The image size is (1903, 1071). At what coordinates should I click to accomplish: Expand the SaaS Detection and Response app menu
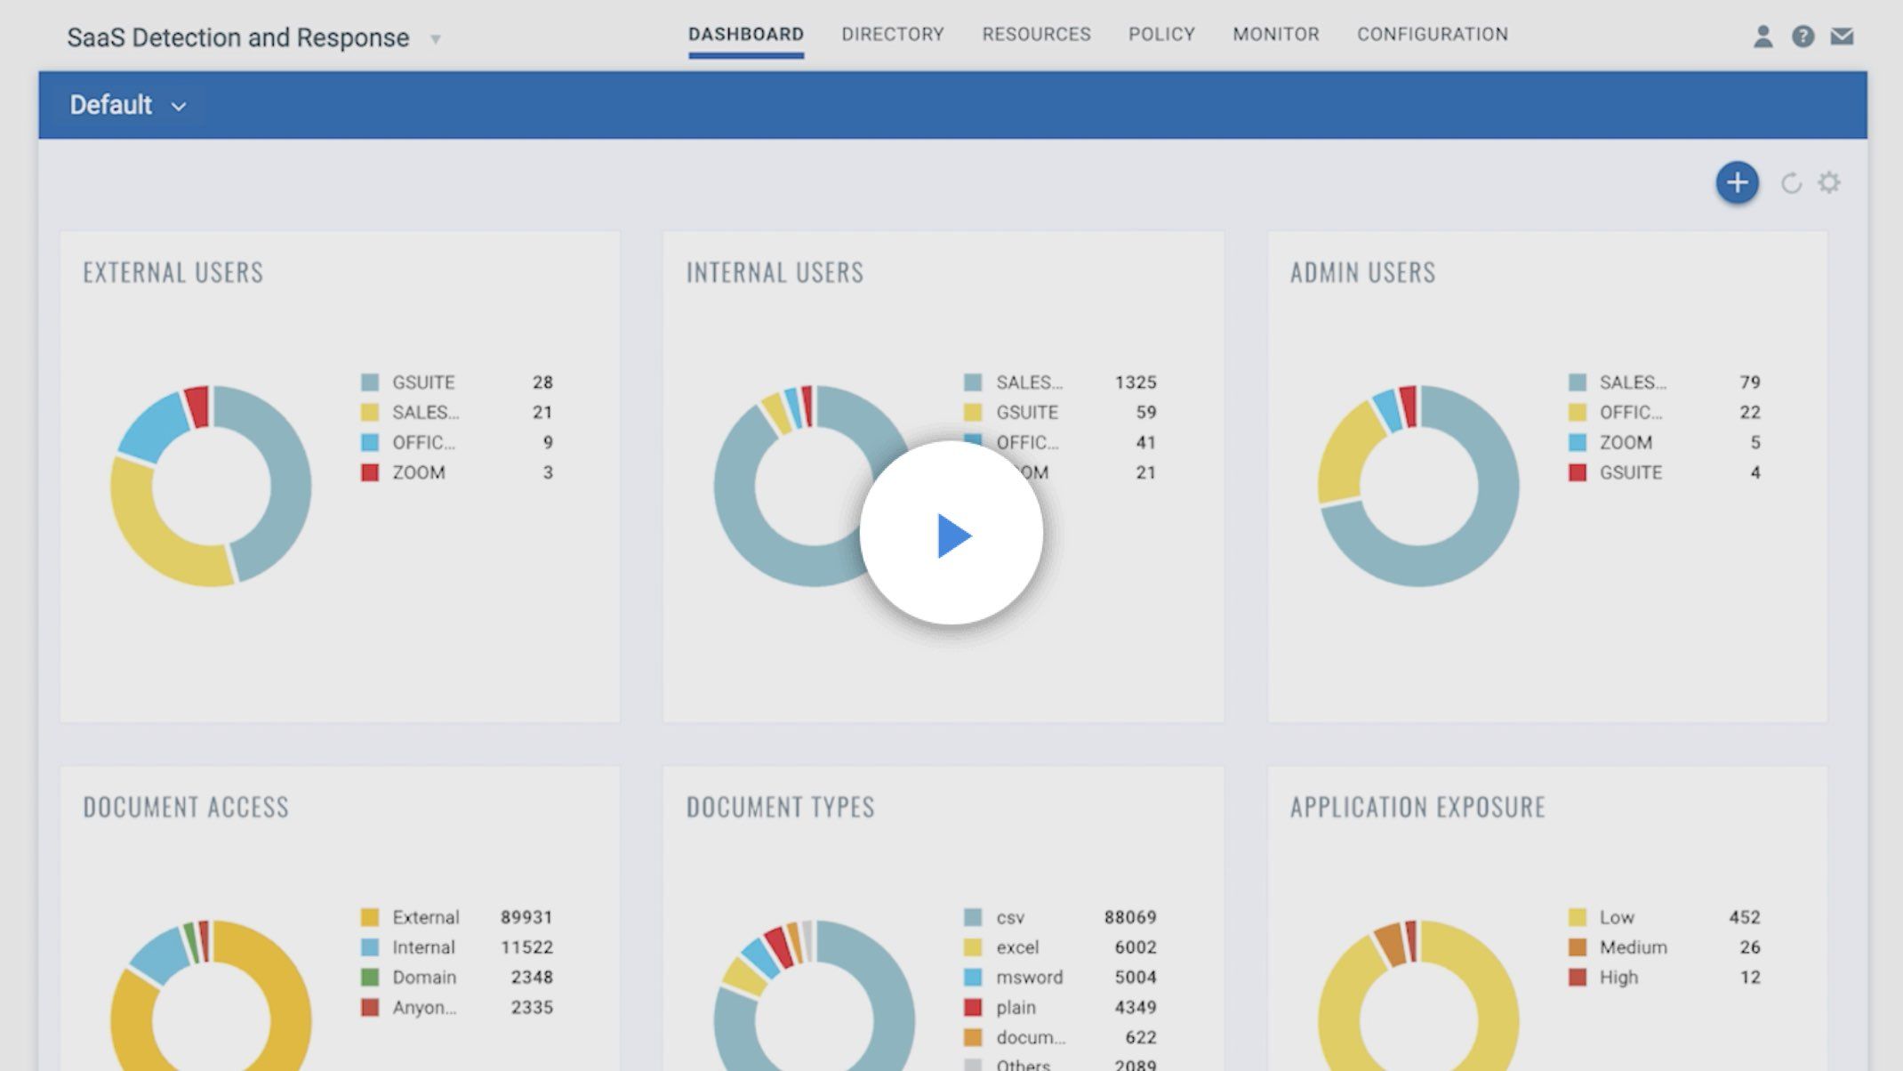435,39
